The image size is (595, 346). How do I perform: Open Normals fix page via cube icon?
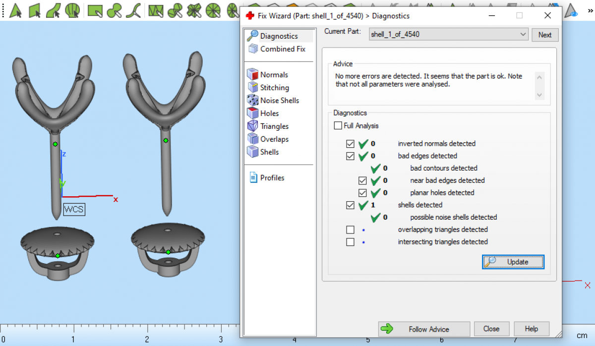[252, 75]
